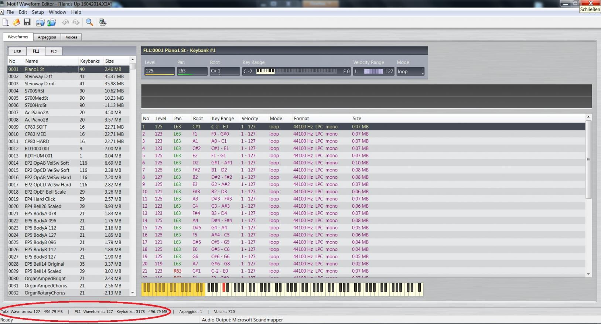
Task: Click the red highlighted key on the piano keyboard
Action: coord(224,287)
